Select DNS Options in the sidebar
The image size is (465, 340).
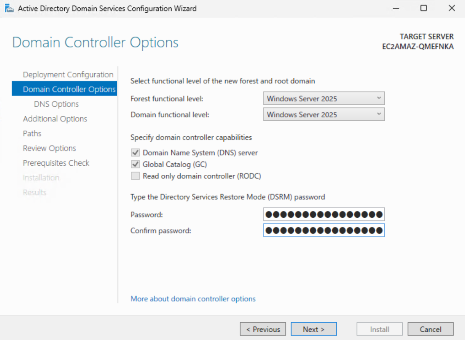click(x=57, y=104)
